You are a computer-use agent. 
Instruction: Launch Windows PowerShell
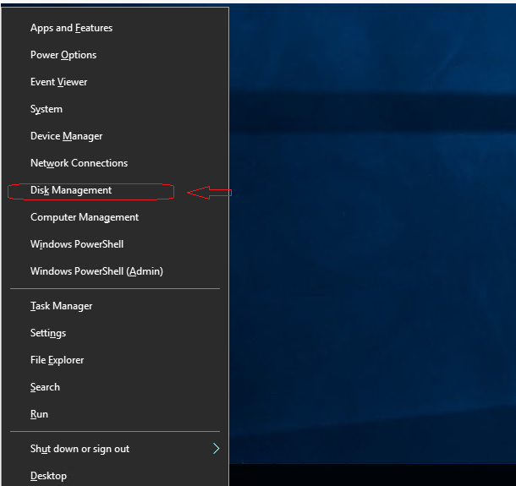(x=115, y=244)
